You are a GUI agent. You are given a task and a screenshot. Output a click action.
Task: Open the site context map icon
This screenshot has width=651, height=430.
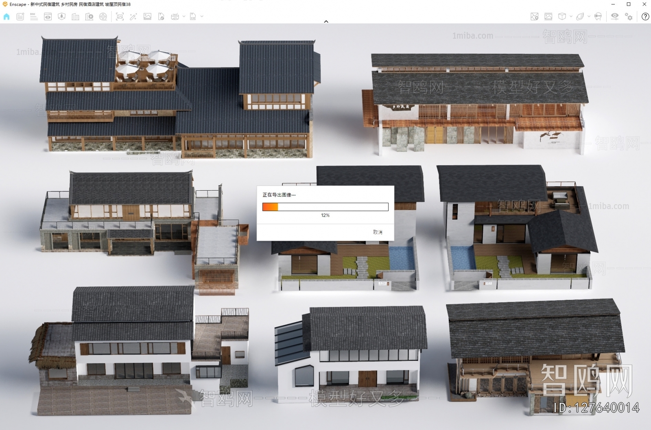[x=534, y=17]
